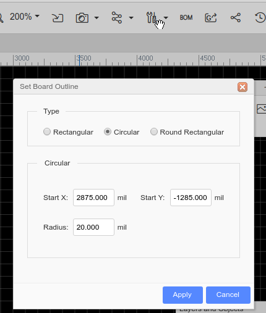Open the history clock icon
Image resolution: width=266 pixels, height=313 pixels.
[260, 18]
